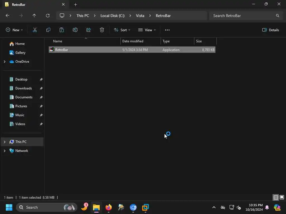
Task: Expand chevron after Local Disk (C:) breadcrumb
Action: [130, 16]
